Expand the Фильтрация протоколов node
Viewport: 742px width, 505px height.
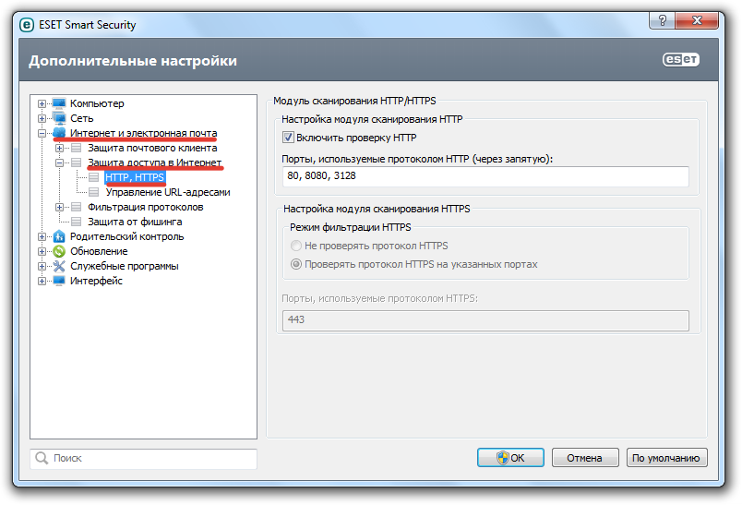(59, 207)
